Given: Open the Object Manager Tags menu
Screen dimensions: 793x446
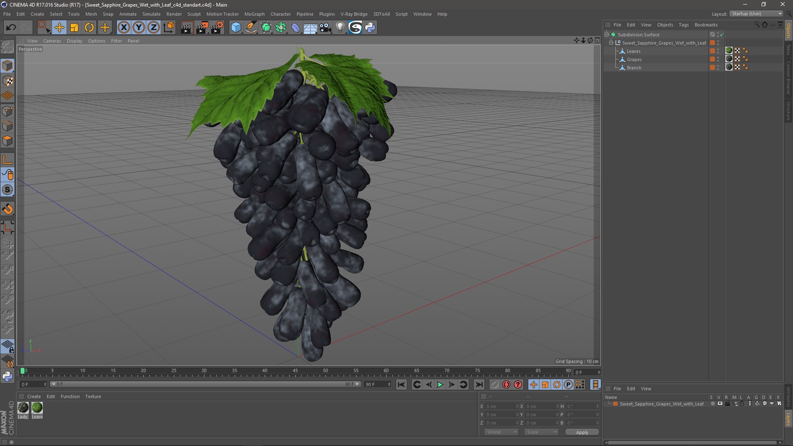Looking at the screenshot, I should point(684,25).
